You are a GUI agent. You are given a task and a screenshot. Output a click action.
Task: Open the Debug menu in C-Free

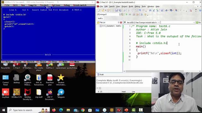[x=137, y=6]
